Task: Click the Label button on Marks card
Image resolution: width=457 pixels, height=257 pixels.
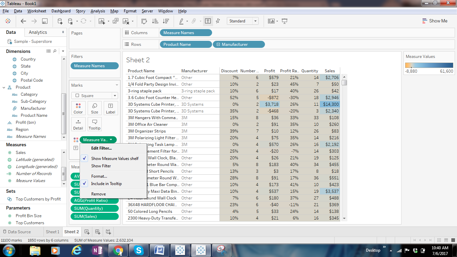Action: click(x=111, y=108)
